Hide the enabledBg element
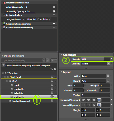The width and height of the screenshot is (114, 121). 52,97
